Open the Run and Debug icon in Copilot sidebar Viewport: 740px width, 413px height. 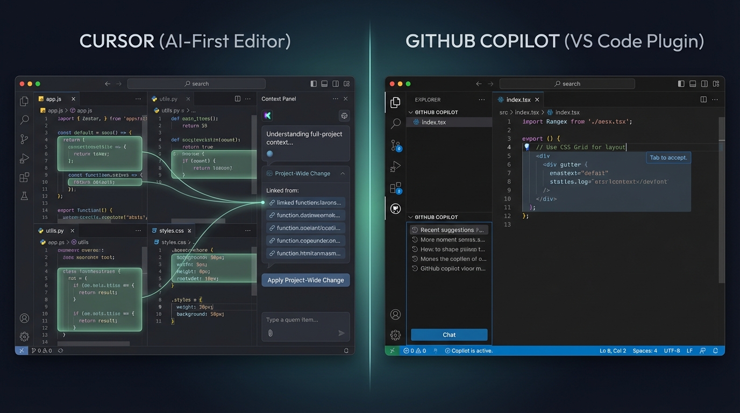click(x=396, y=166)
